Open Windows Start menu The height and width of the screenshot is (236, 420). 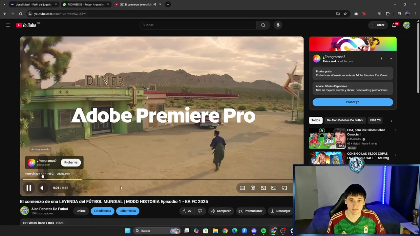pos(128,231)
